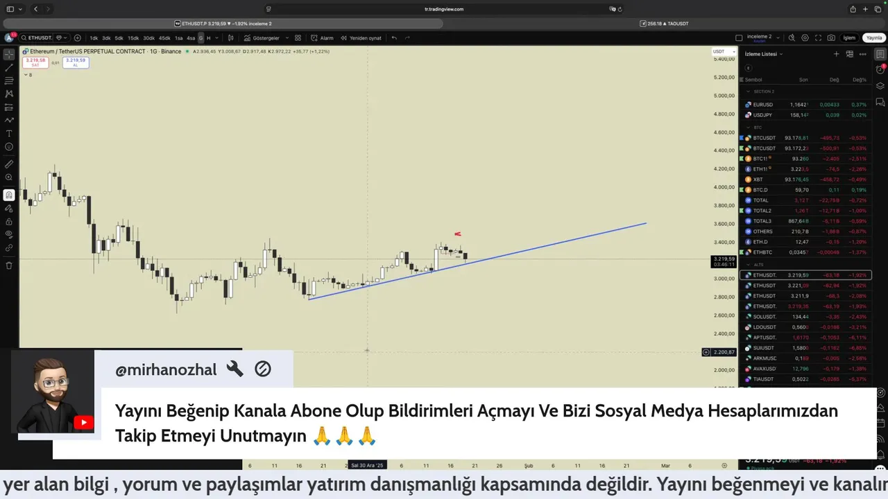Image resolution: width=888 pixels, height=499 pixels.
Task: Open the quick search magnifier icon
Action: click(792, 37)
